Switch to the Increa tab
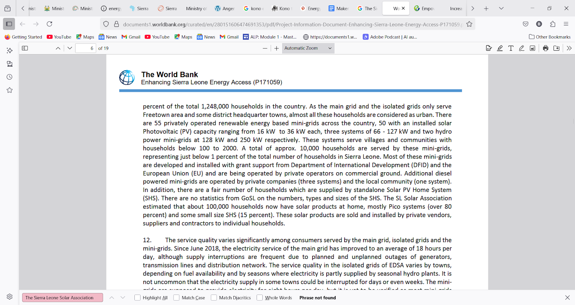The width and height of the screenshot is (575, 305). pyautogui.click(x=453, y=8)
